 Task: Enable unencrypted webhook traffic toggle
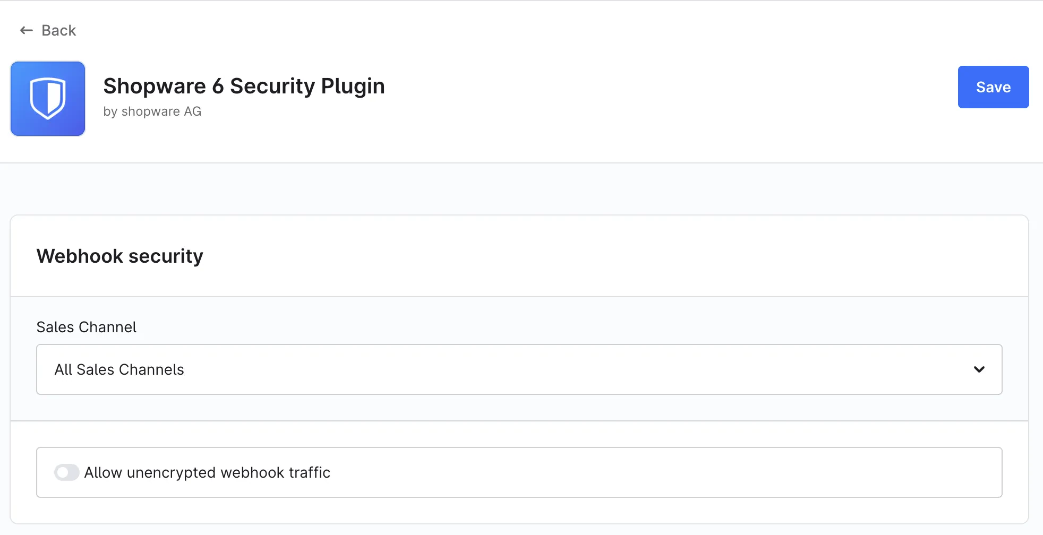pyautogui.click(x=67, y=472)
